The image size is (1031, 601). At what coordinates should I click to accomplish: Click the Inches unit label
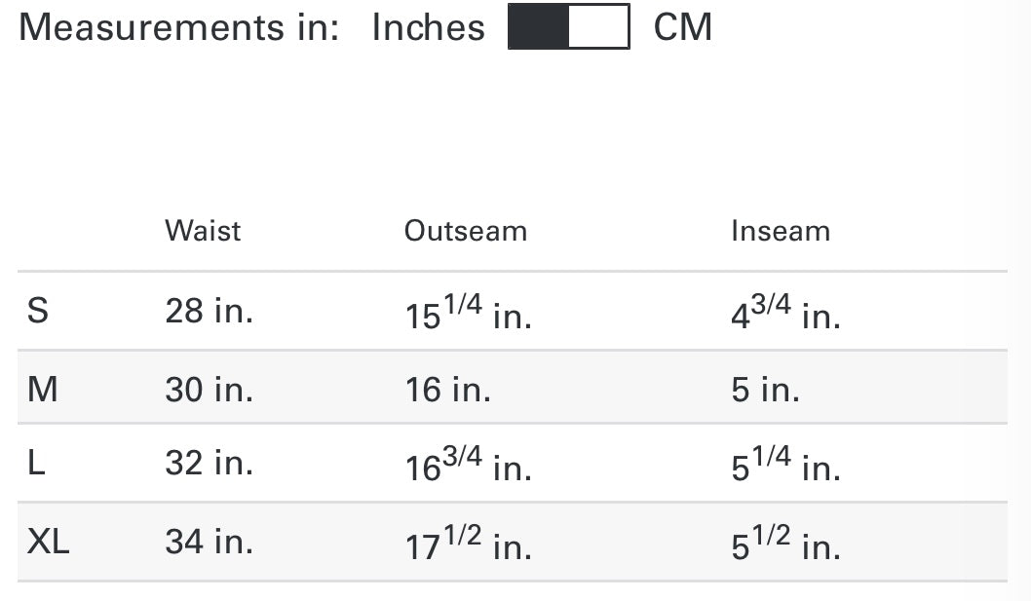(429, 27)
